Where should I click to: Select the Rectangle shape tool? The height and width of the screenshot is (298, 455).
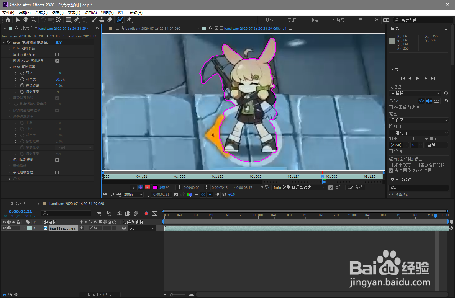tap(69, 20)
